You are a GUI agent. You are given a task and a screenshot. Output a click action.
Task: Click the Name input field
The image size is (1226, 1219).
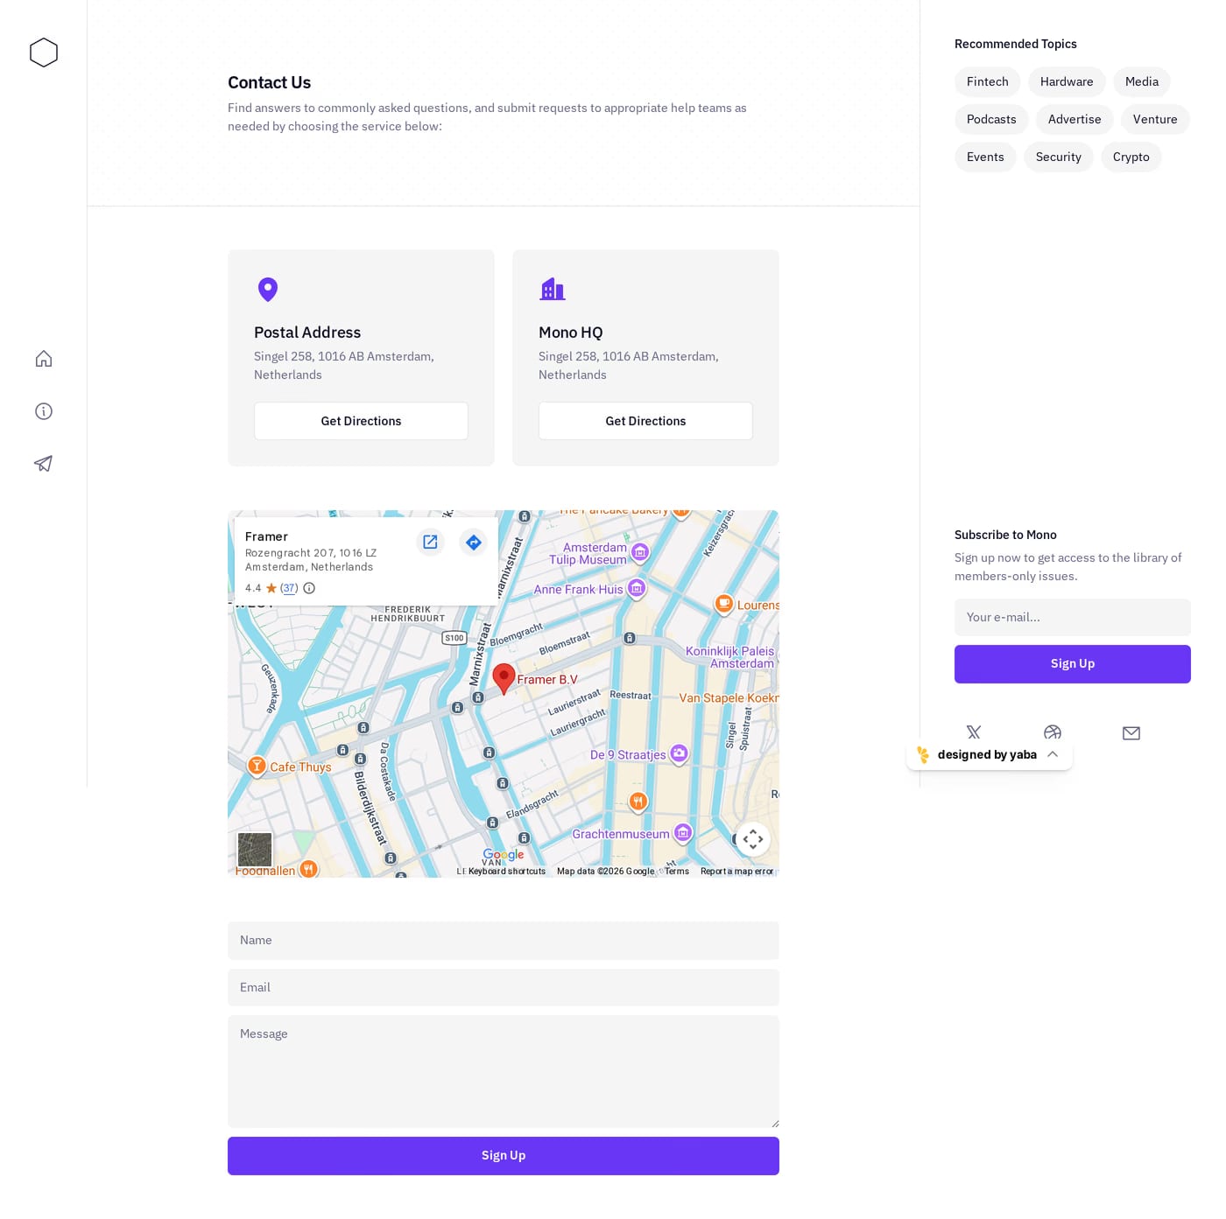[x=504, y=940]
